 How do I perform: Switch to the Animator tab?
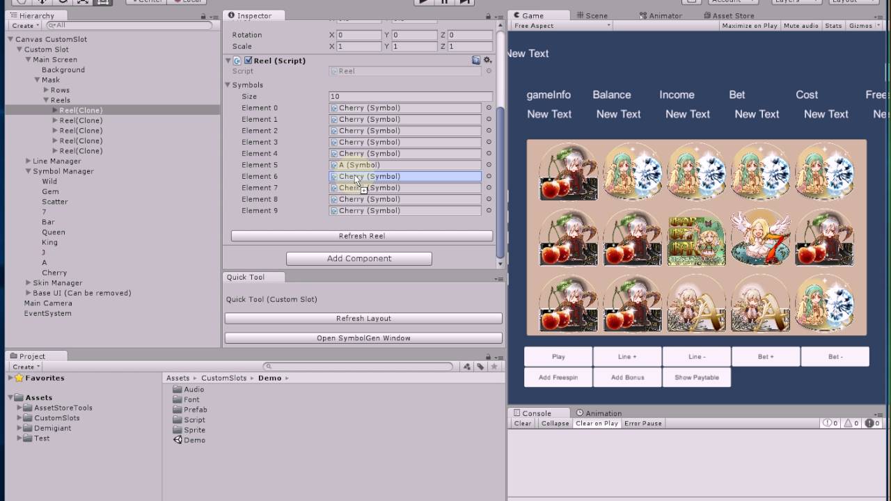tap(659, 15)
